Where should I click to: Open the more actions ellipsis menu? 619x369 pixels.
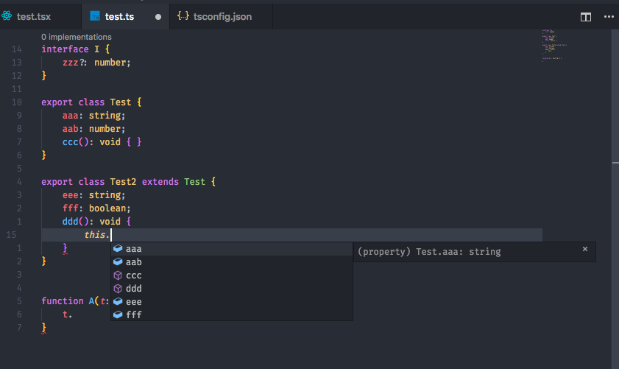pyautogui.click(x=609, y=17)
